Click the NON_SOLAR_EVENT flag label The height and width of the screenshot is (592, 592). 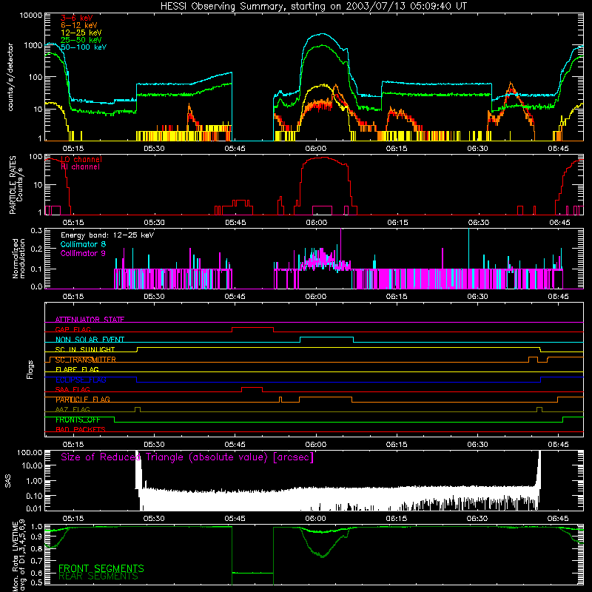[x=90, y=340]
